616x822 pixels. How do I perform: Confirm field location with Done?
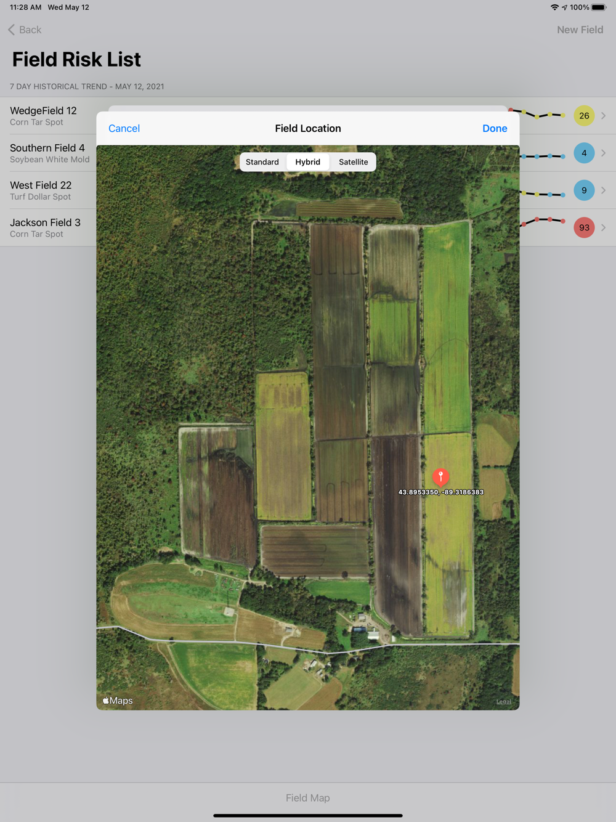pos(495,128)
